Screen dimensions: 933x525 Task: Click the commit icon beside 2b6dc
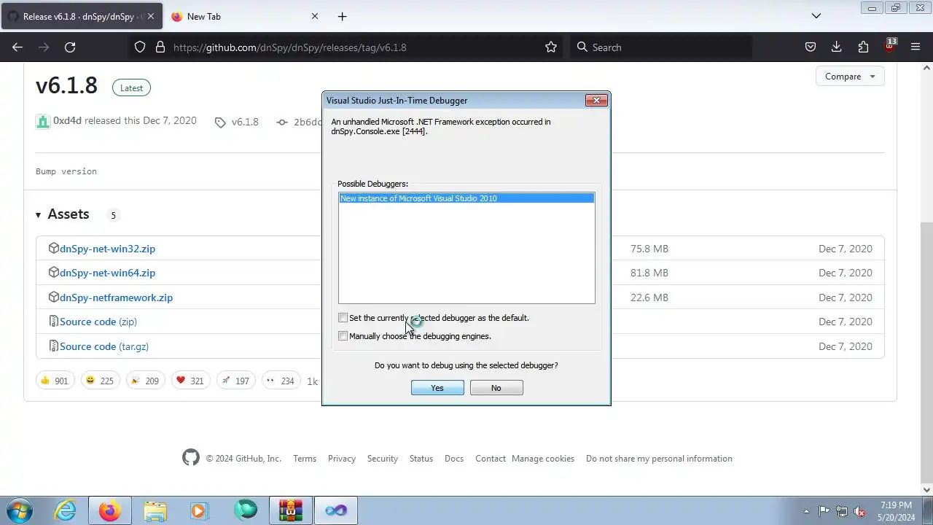tap(282, 122)
